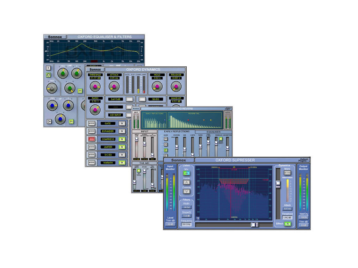Disable the Supresser Effect IN switch

point(287,224)
